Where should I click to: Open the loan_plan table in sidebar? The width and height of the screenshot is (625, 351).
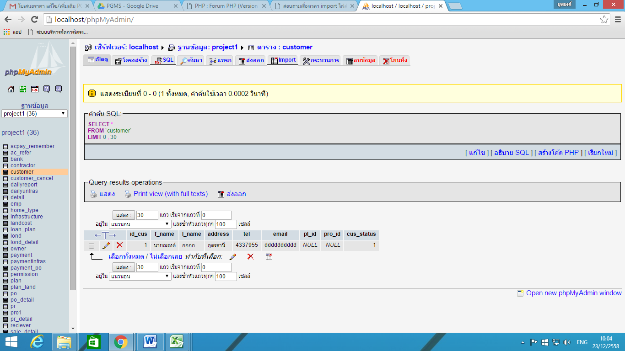tap(23, 229)
